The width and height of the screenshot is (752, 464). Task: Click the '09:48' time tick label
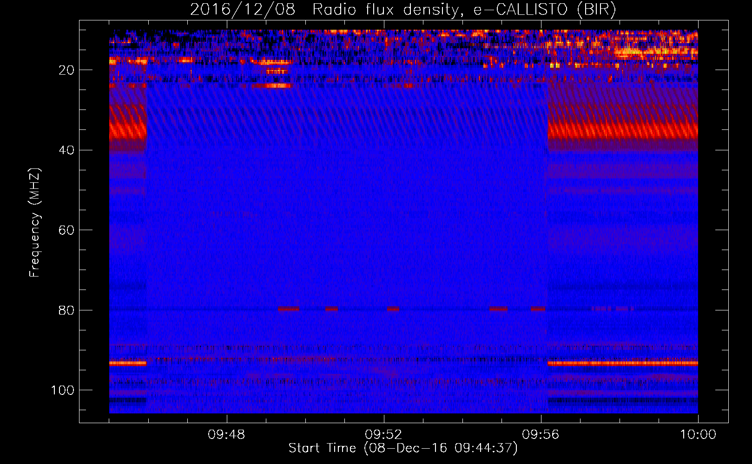click(x=226, y=435)
